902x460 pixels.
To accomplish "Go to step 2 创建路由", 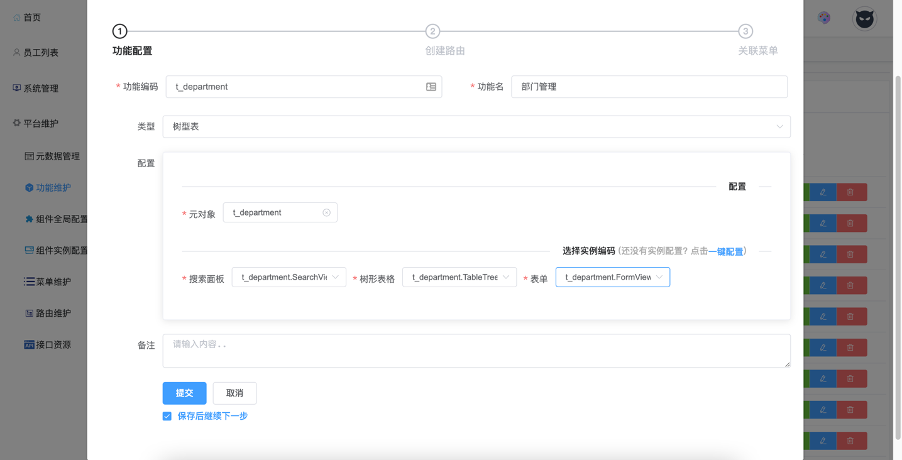I will [x=432, y=31].
